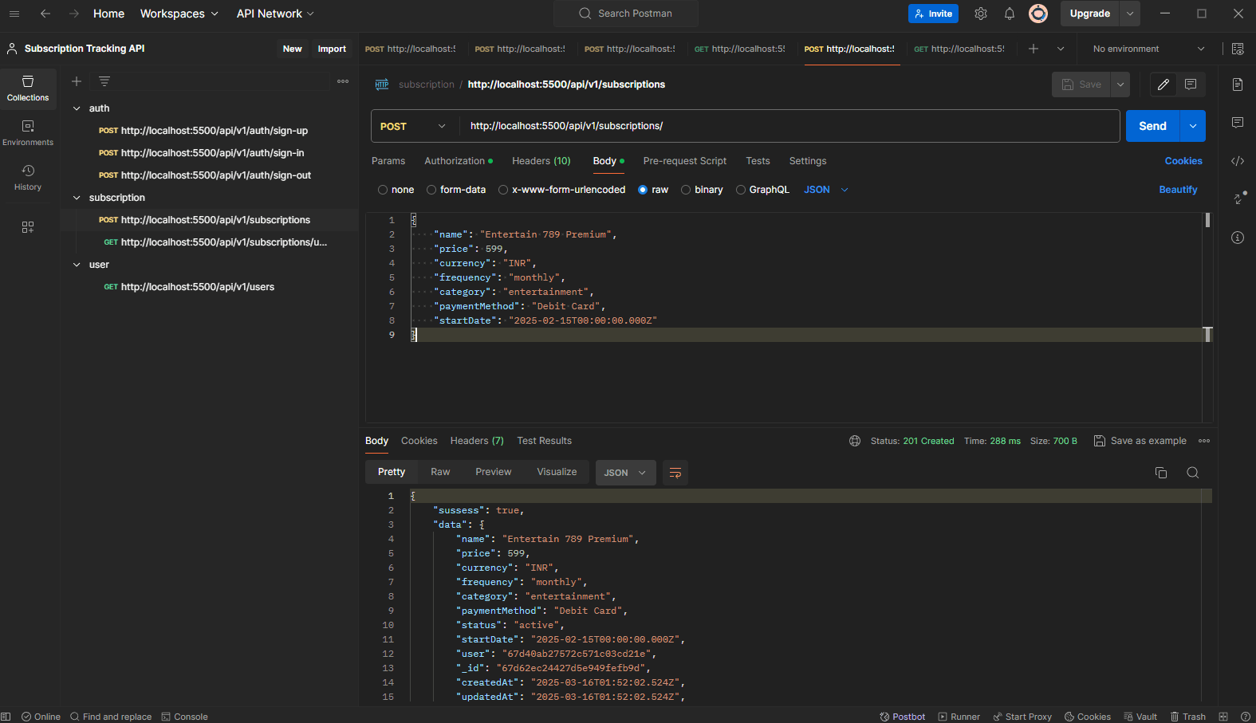Switch to the Authorization tab

(459, 161)
